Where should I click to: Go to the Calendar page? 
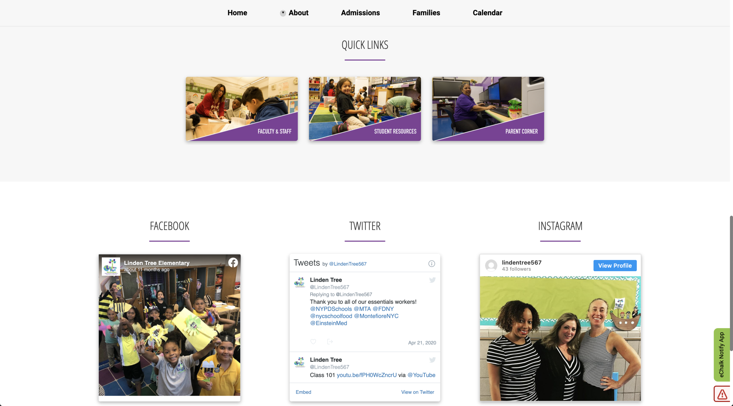(487, 13)
